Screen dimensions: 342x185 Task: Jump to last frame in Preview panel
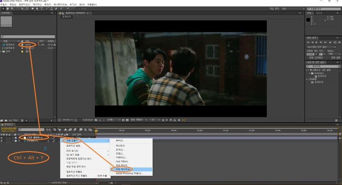(325, 42)
